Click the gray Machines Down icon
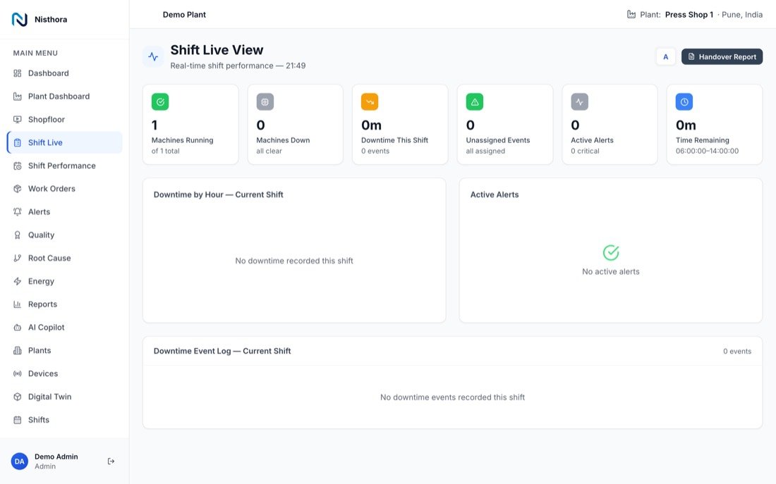776x484 pixels. click(265, 102)
